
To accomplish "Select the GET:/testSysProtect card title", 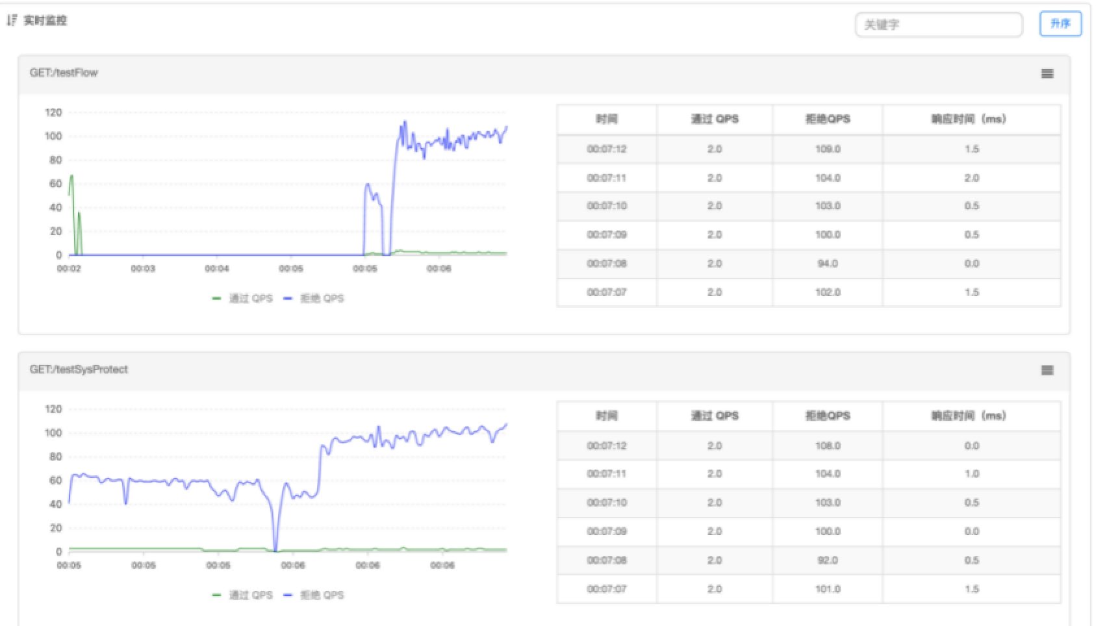I will click(x=79, y=369).
